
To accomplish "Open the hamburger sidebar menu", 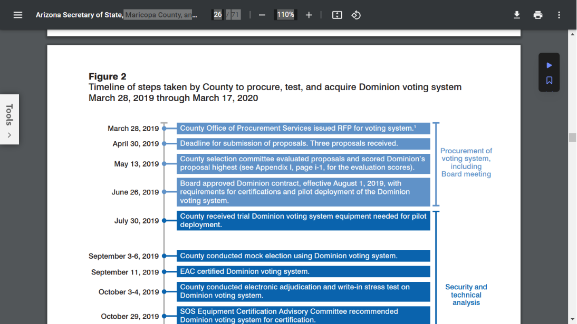I will (17, 15).
